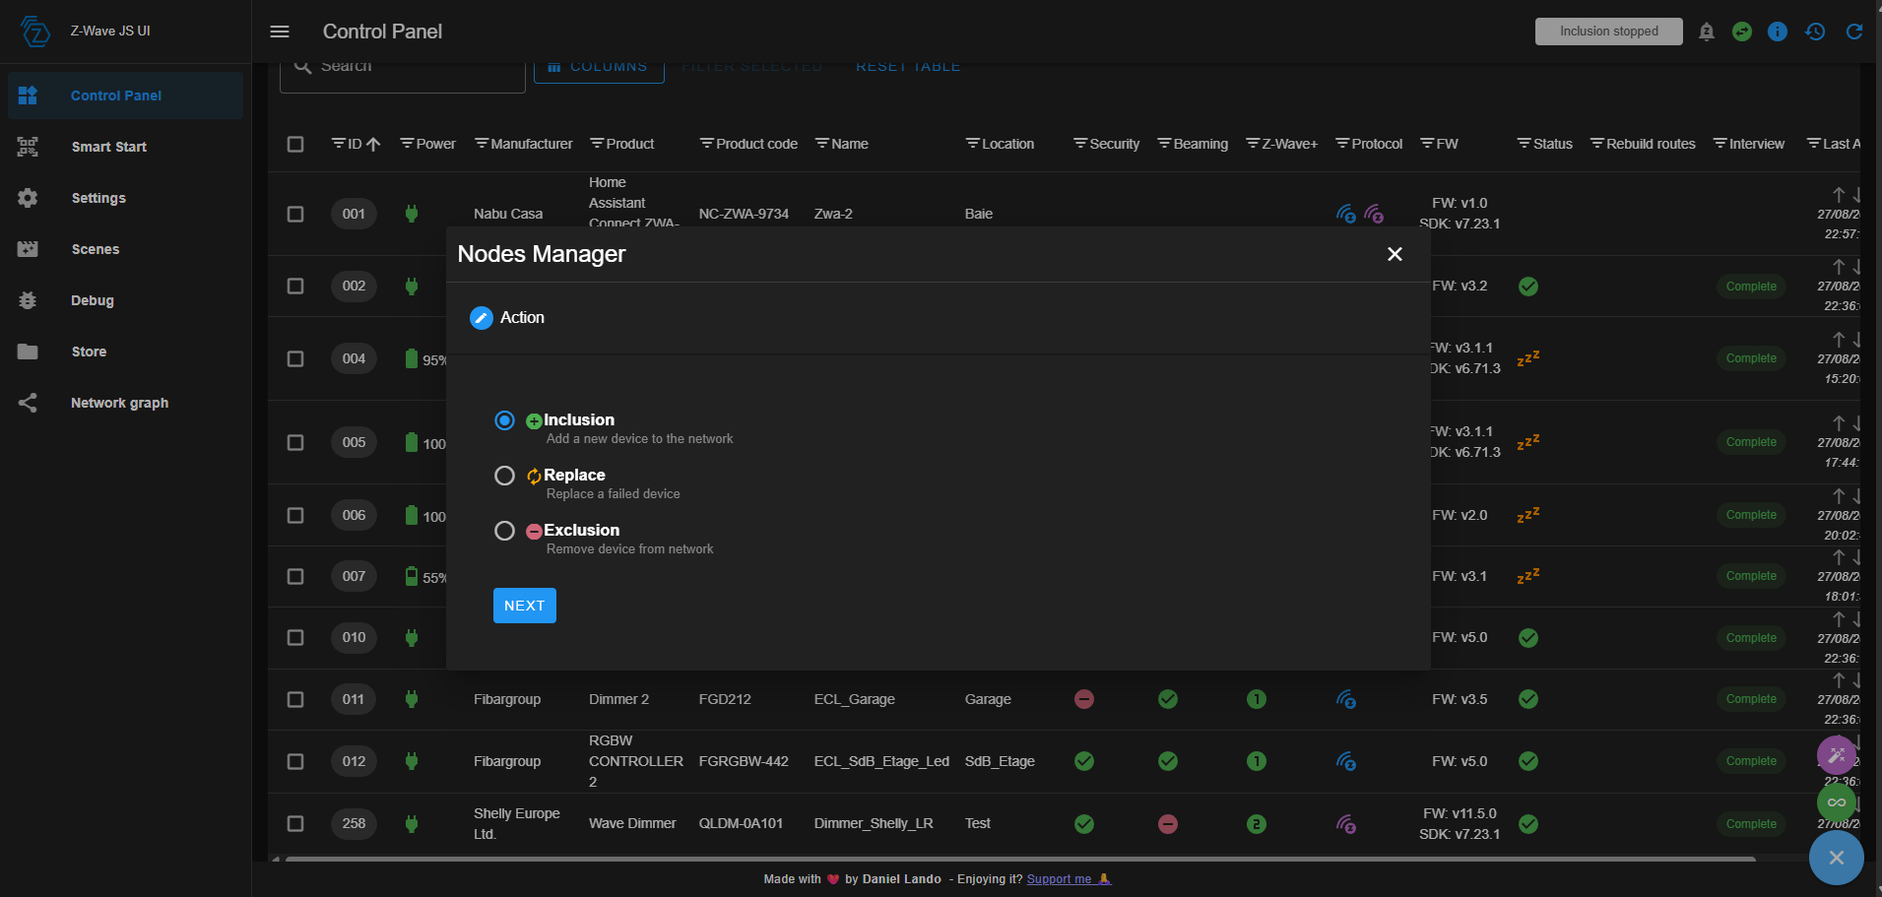Viewport: 1882px width, 897px height.
Task: Tick the checkbox for node 011
Action: click(x=295, y=699)
